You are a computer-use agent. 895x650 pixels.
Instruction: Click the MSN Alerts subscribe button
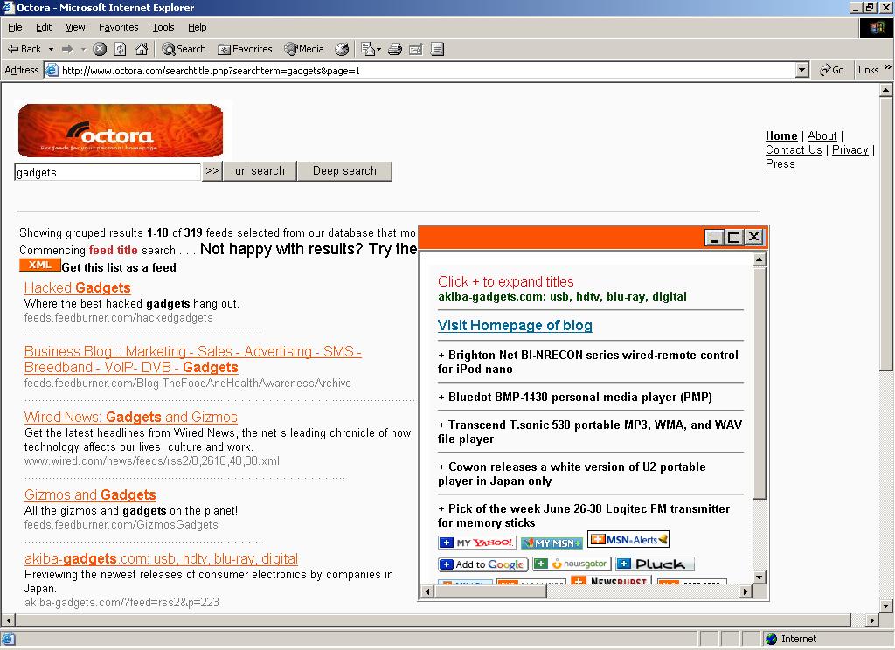[628, 539]
